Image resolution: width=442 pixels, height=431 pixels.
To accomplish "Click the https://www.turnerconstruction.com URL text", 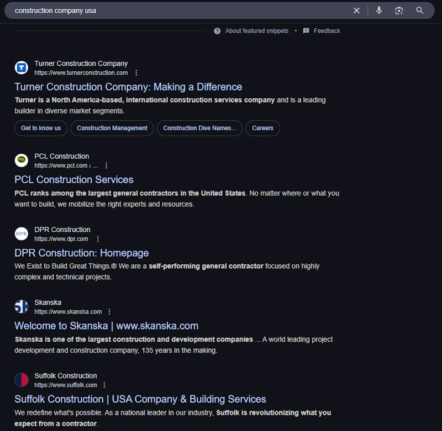I will coord(81,73).
